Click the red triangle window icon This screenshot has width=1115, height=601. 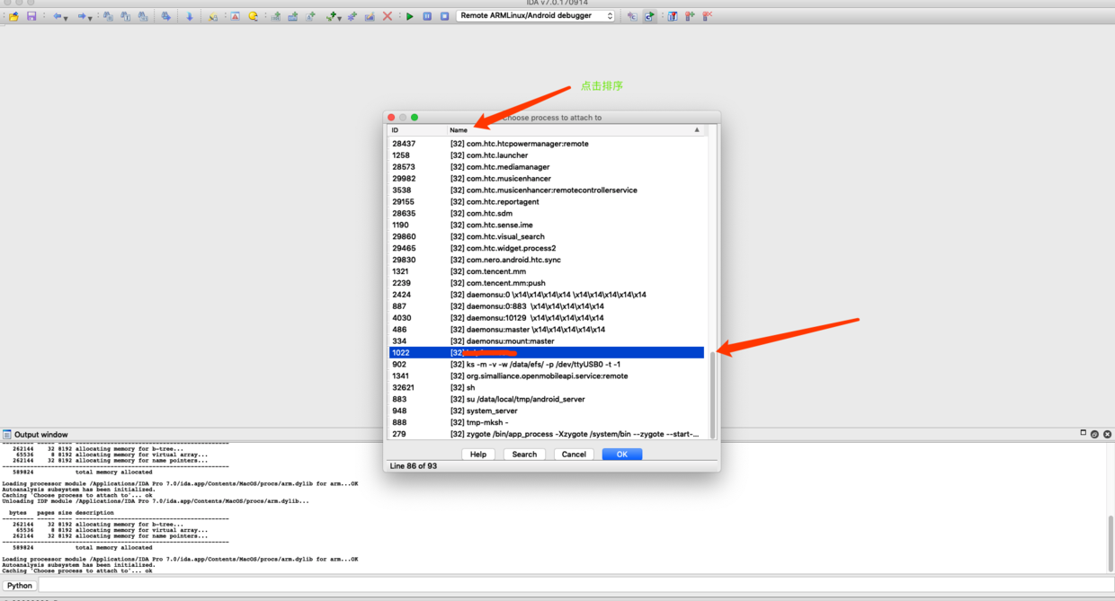pyautogui.click(x=235, y=16)
